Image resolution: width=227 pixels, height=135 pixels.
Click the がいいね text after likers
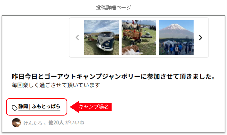pos(75,123)
